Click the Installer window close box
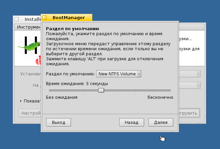The image size is (220, 149). (16, 19)
